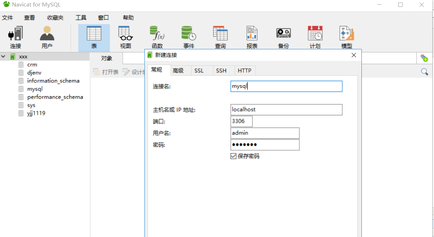Select the yjj1119 database name
The height and width of the screenshot is (237, 434).
coord(36,113)
